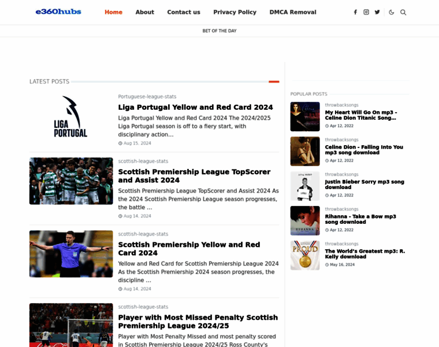Go to Home menu item
The image size is (439, 347).
(113, 12)
